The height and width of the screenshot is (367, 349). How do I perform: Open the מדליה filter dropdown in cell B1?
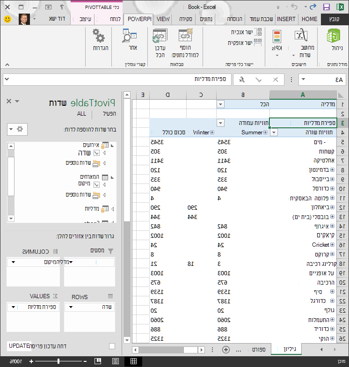coord(220,104)
